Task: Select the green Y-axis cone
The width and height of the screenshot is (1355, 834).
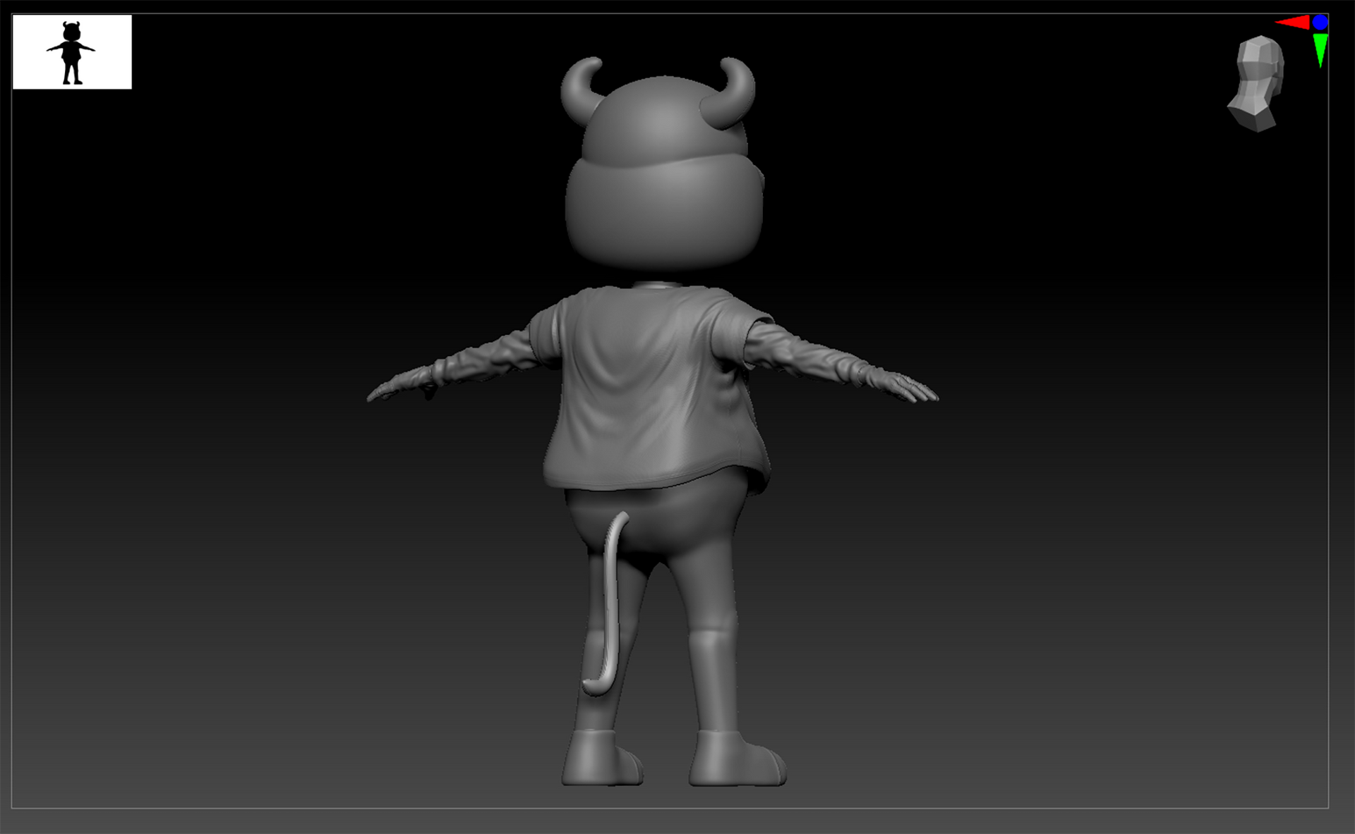Action: pos(1320,50)
